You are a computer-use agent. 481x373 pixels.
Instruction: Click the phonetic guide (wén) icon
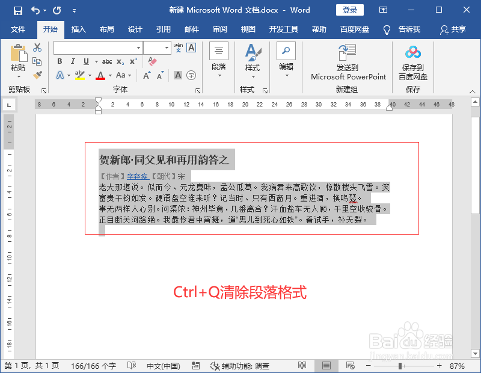point(178,48)
